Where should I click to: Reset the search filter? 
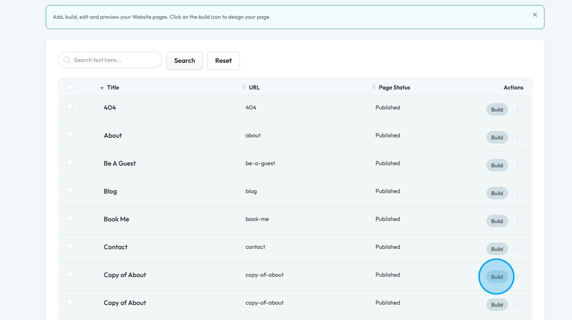point(223,60)
